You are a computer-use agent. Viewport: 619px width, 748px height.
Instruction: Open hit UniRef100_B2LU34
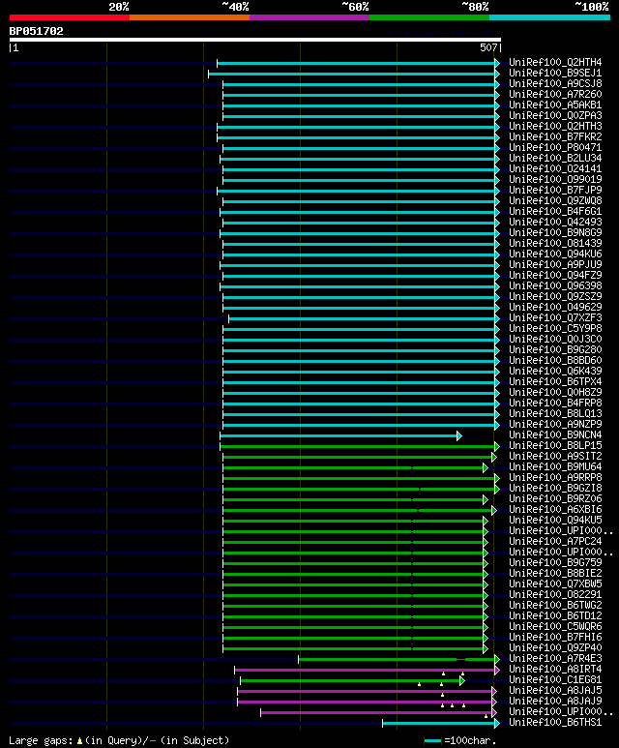pos(555,159)
